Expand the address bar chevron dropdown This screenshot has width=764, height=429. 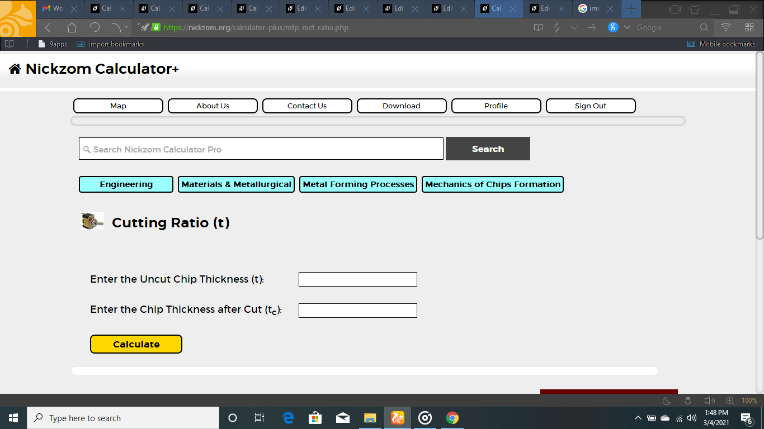click(574, 27)
